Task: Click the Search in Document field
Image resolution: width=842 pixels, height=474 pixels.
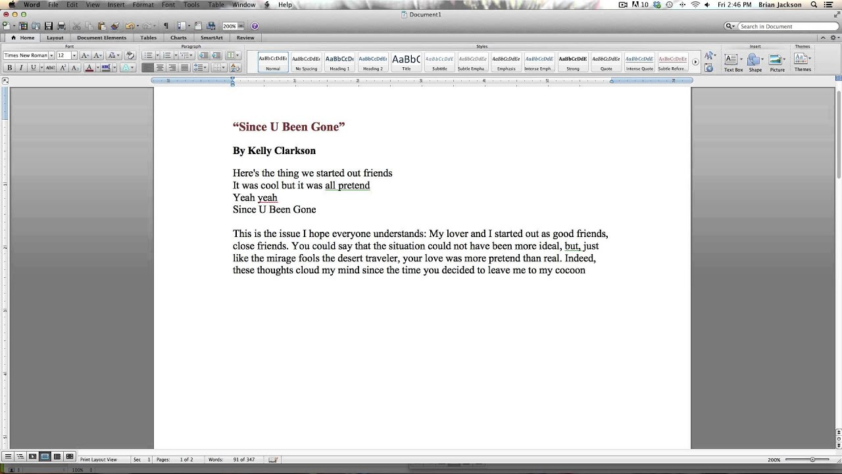Action: pos(789,26)
